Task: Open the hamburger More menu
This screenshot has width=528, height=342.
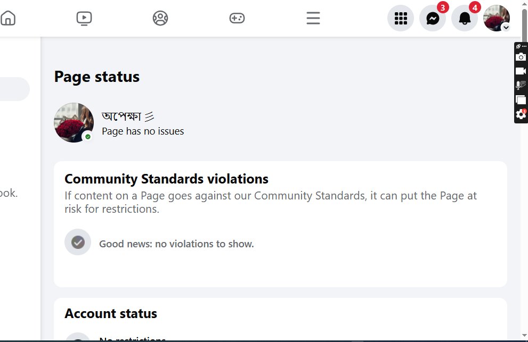Action: (313, 18)
